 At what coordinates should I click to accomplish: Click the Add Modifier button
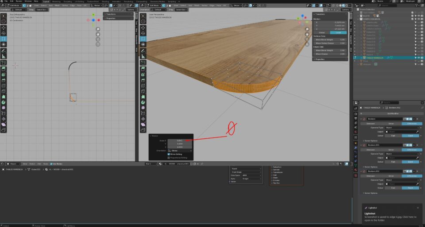(392, 113)
